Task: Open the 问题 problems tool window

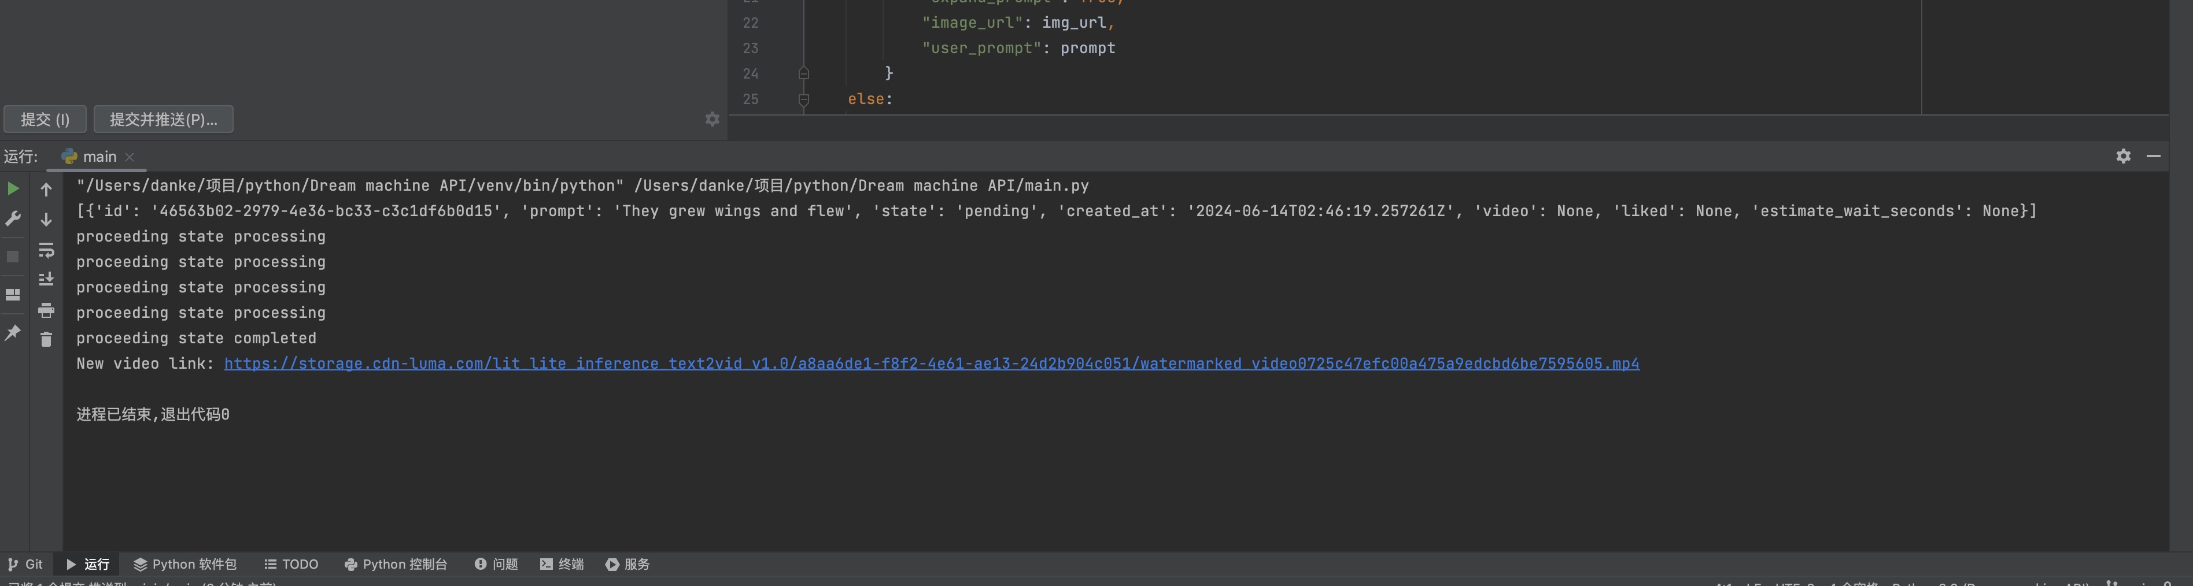Action: click(496, 564)
